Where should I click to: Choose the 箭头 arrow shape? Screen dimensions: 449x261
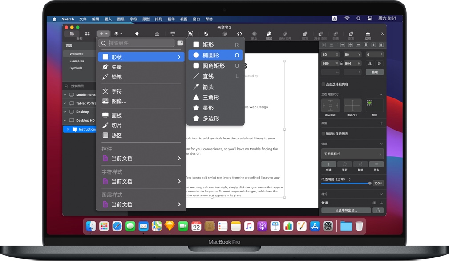(x=215, y=87)
